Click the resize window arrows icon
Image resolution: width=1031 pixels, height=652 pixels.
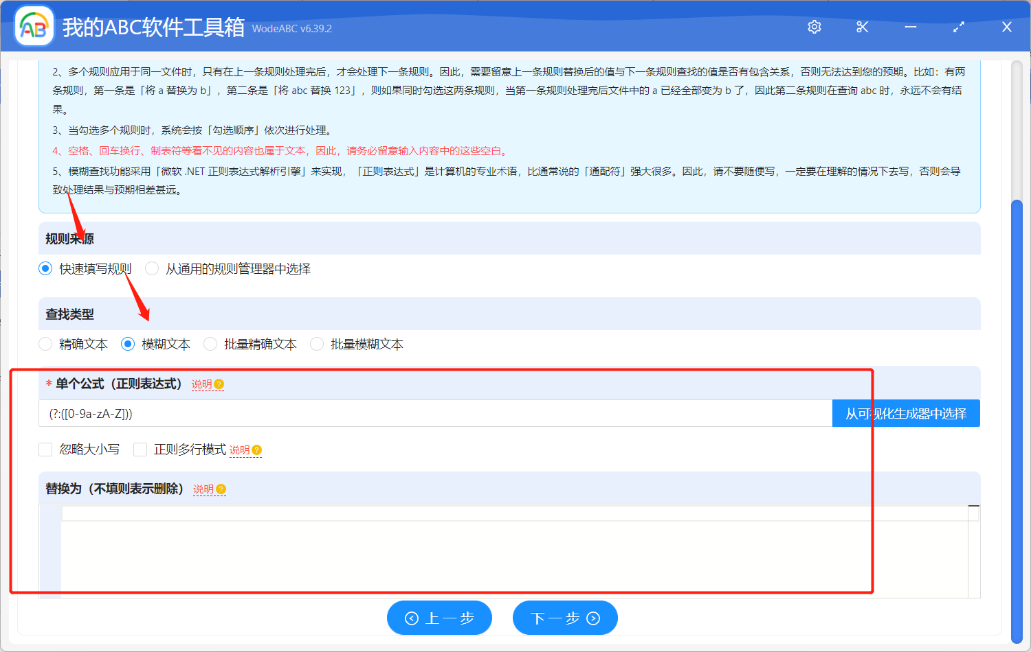point(958,27)
